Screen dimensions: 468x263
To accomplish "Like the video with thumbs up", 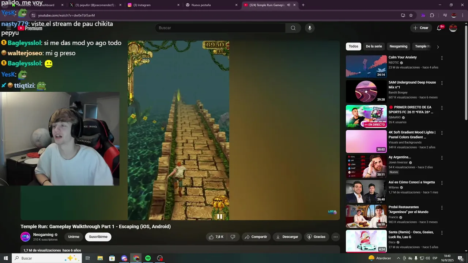I will pos(216,237).
